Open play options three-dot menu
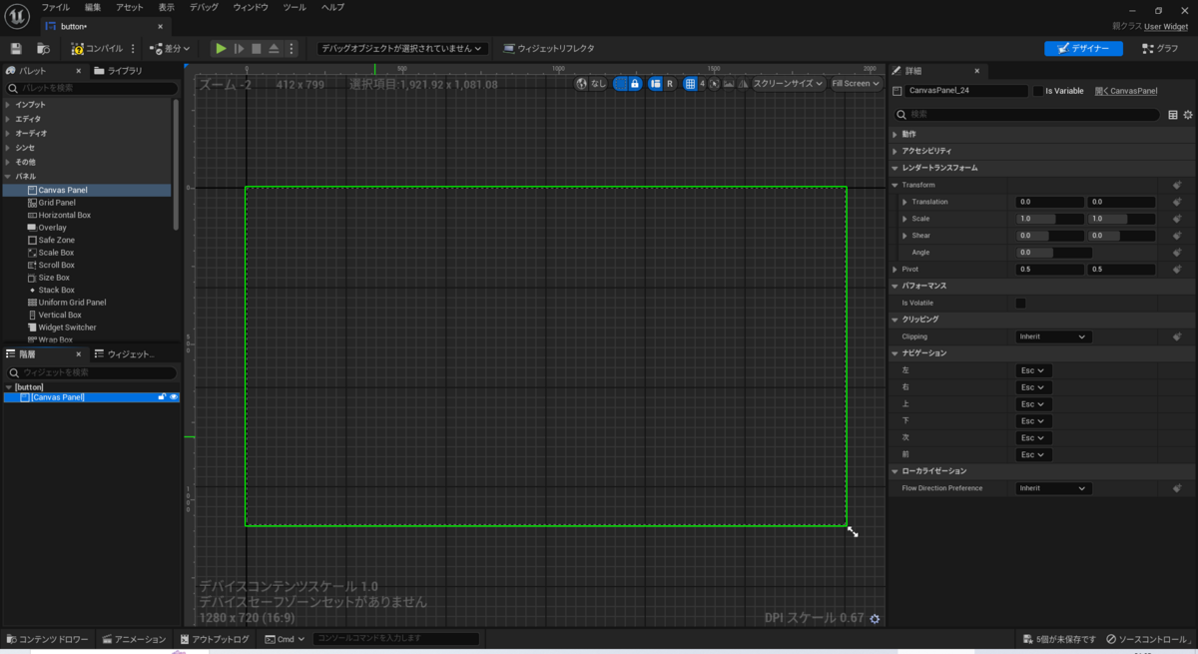This screenshot has width=1198, height=654. (292, 48)
